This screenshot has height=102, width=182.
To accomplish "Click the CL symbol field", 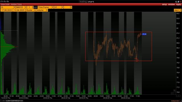I will [7, 7].
